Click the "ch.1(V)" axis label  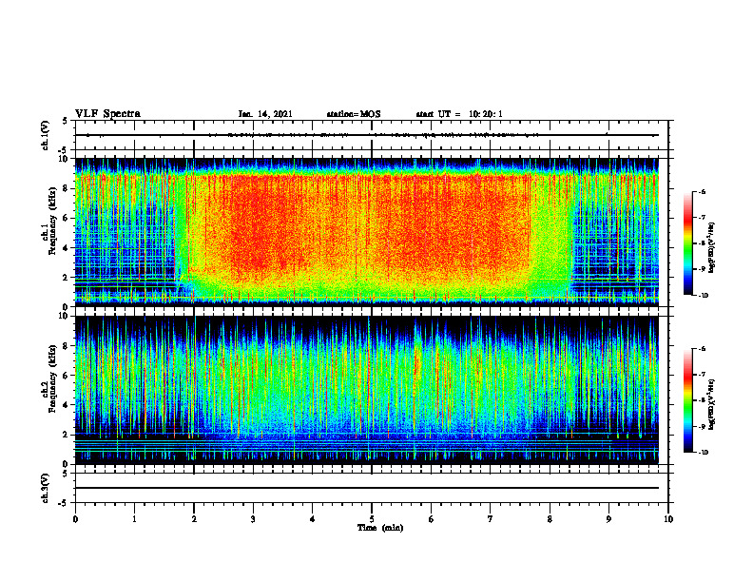[45, 135]
